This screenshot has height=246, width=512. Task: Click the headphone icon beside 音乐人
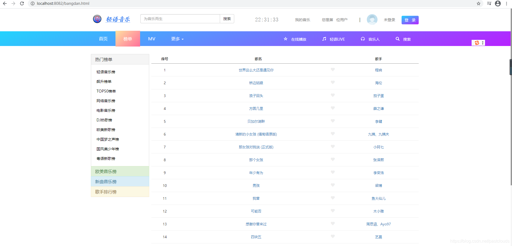coord(363,39)
